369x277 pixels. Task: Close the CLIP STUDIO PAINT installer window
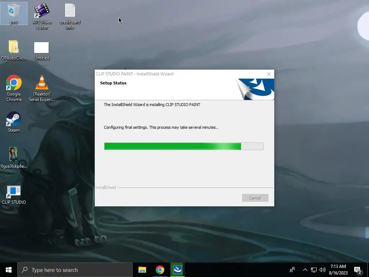(x=269, y=74)
